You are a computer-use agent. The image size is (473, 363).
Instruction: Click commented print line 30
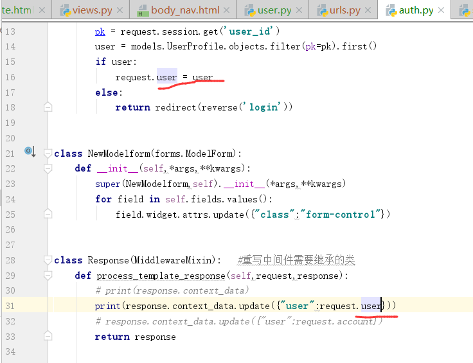click(172, 290)
